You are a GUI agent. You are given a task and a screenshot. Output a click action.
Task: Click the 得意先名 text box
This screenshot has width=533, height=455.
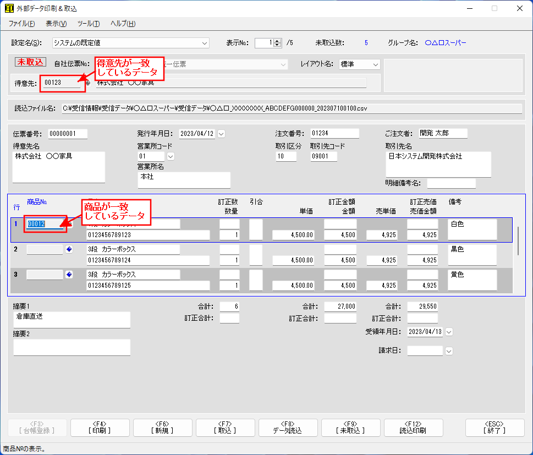point(59,167)
